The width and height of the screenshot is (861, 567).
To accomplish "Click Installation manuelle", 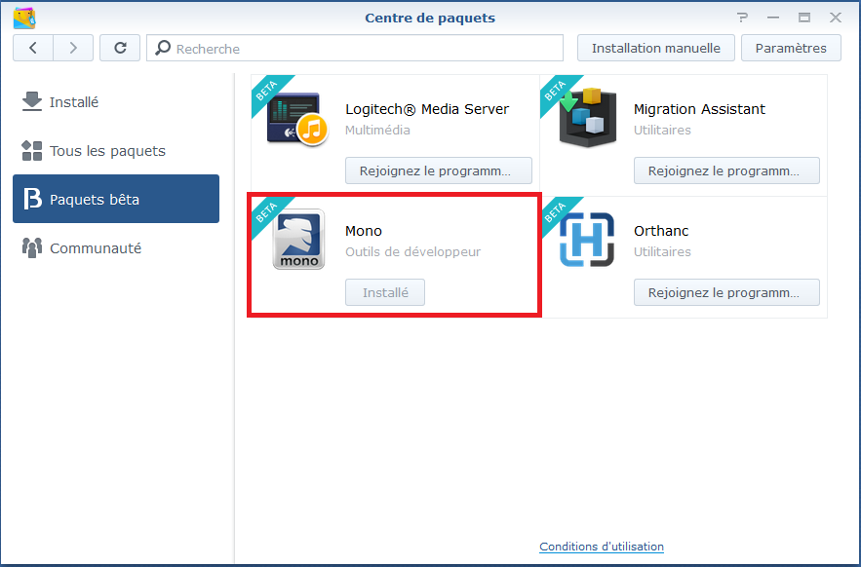I will (655, 48).
